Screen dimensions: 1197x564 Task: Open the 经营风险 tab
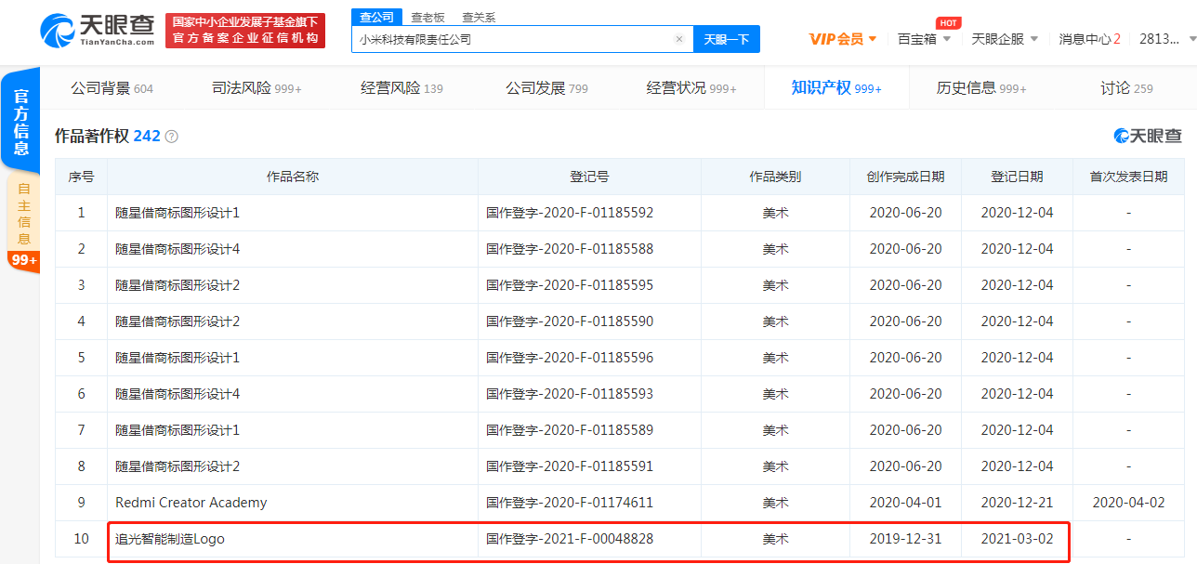pos(402,88)
